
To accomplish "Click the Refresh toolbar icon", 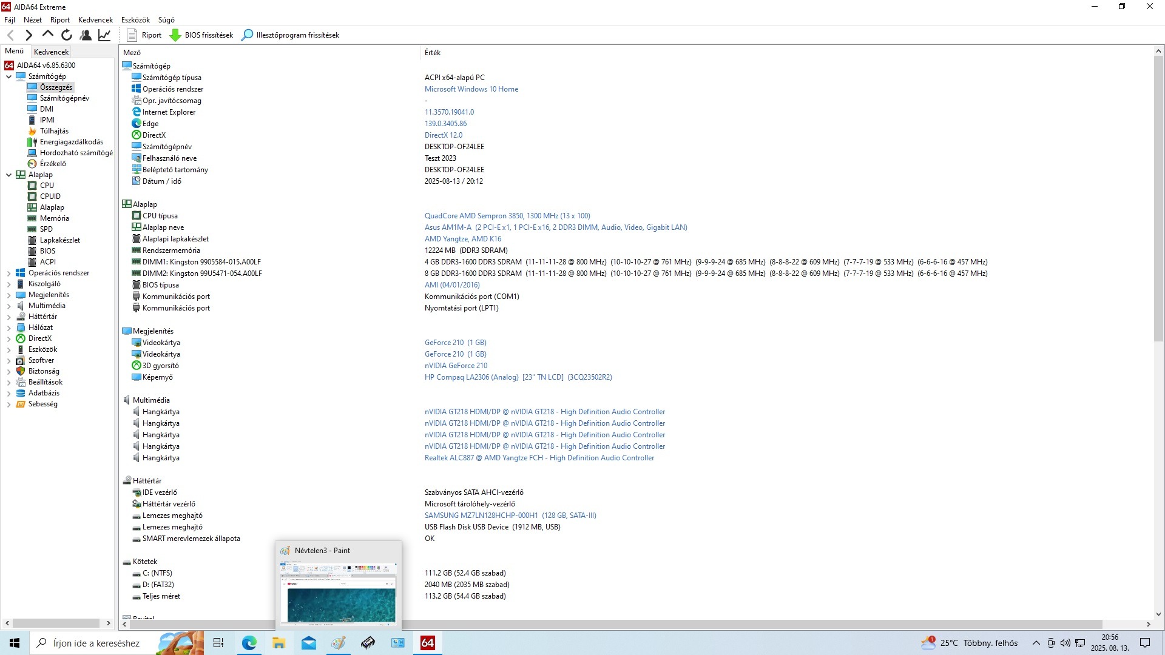I will click(67, 35).
